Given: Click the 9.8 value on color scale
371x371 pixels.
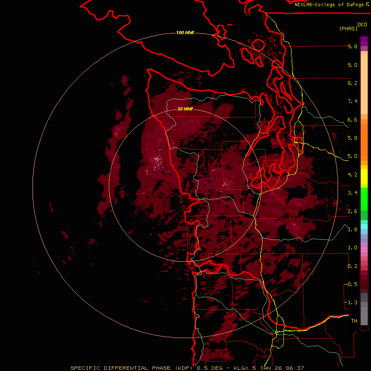Looking at the screenshot, I should point(352,46).
